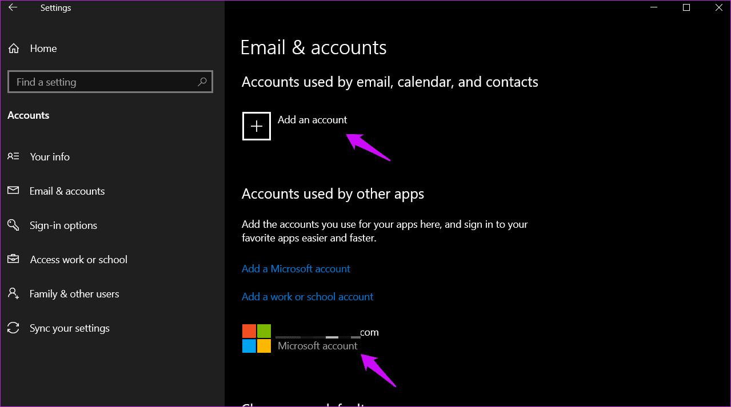731x407 pixels.
Task: Click Add a Microsoft account link
Action: (296, 269)
